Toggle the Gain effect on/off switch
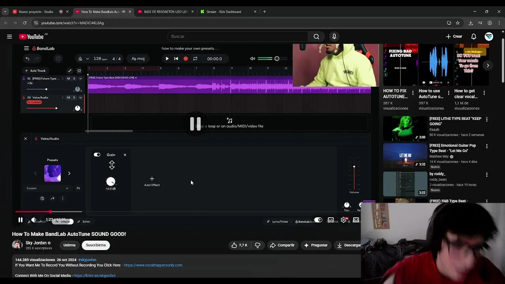 (97, 155)
